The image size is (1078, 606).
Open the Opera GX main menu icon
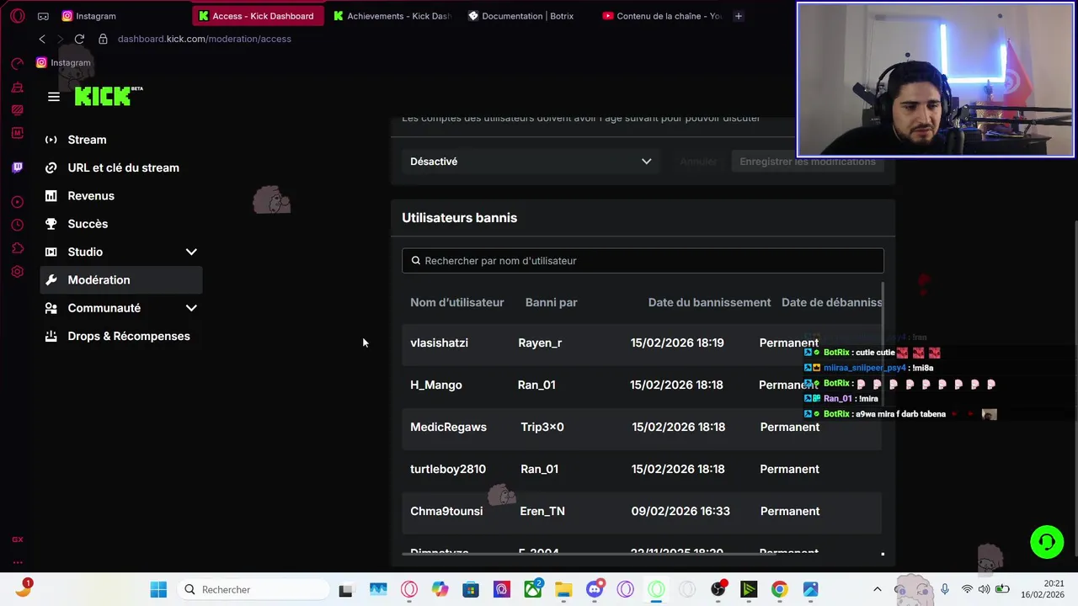click(17, 16)
